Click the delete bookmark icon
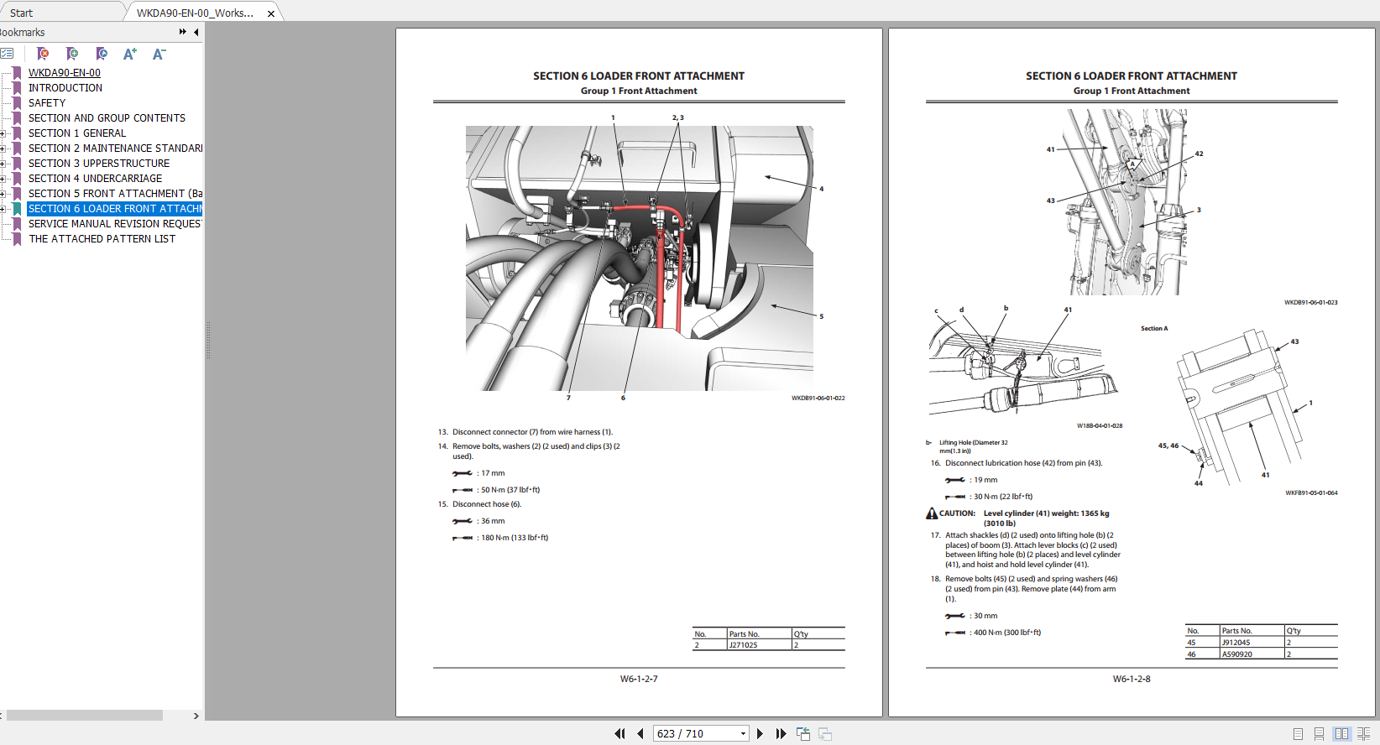The image size is (1380, 745). pos(43,53)
